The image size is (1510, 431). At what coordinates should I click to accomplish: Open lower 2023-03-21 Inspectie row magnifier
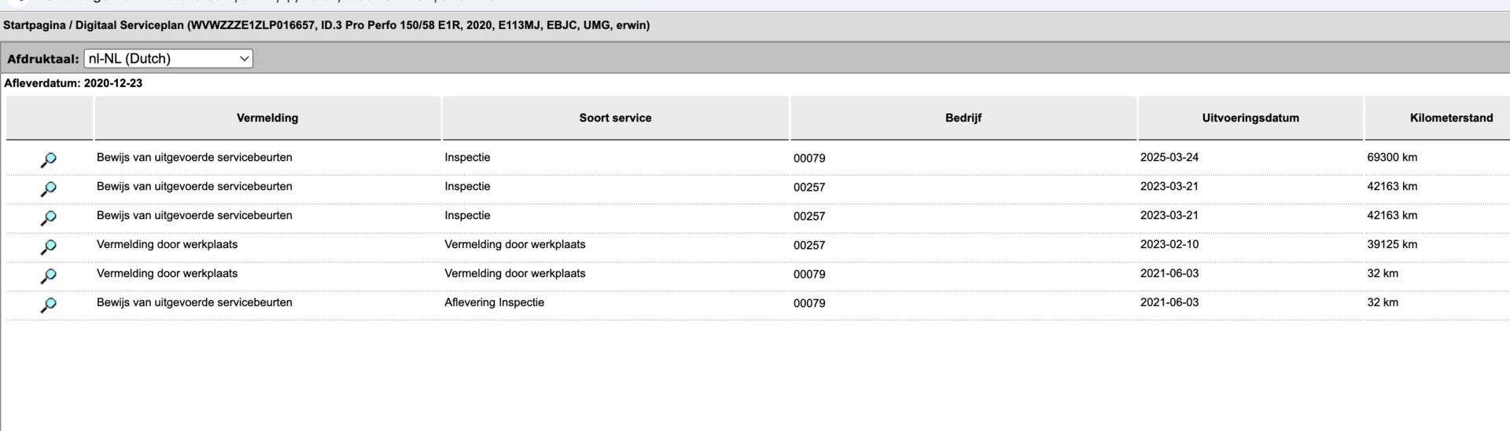coord(48,218)
